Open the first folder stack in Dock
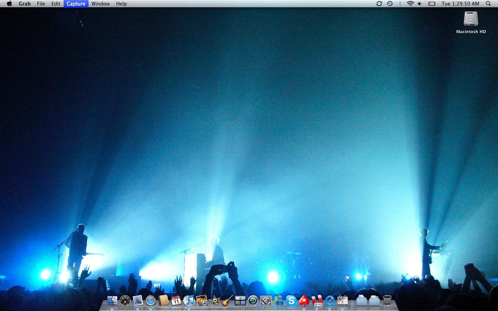The image size is (498, 311). point(361,301)
